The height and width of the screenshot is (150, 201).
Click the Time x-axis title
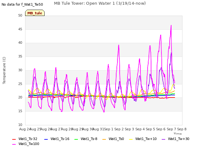tap(178, 133)
